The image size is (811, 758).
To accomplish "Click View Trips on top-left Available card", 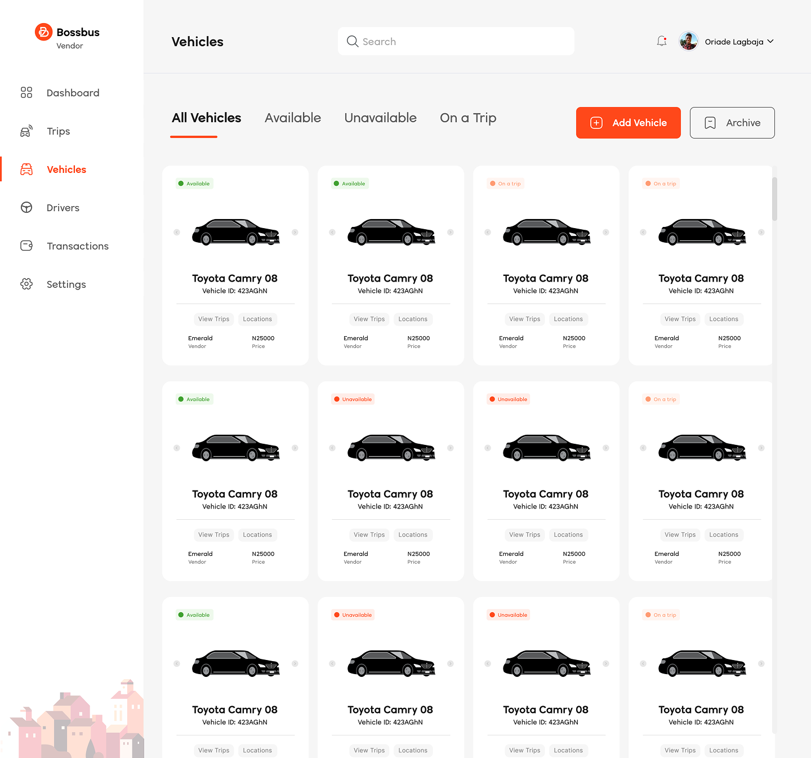I will pyautogui.click(x=214, y=319).
